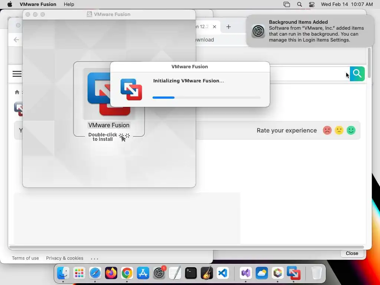The image size is (380, 285).
Task: Click the browser vertical scrollbar
Action: tap(369, 63)
